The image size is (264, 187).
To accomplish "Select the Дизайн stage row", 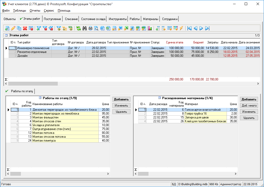I will click(x=134, y=56).
